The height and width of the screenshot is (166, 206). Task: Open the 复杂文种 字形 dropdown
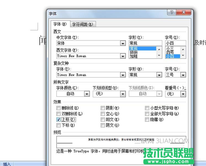tap(159, 75)
